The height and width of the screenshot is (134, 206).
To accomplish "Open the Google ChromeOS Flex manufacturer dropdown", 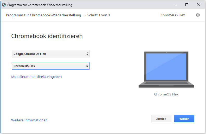I will (51, 54).
